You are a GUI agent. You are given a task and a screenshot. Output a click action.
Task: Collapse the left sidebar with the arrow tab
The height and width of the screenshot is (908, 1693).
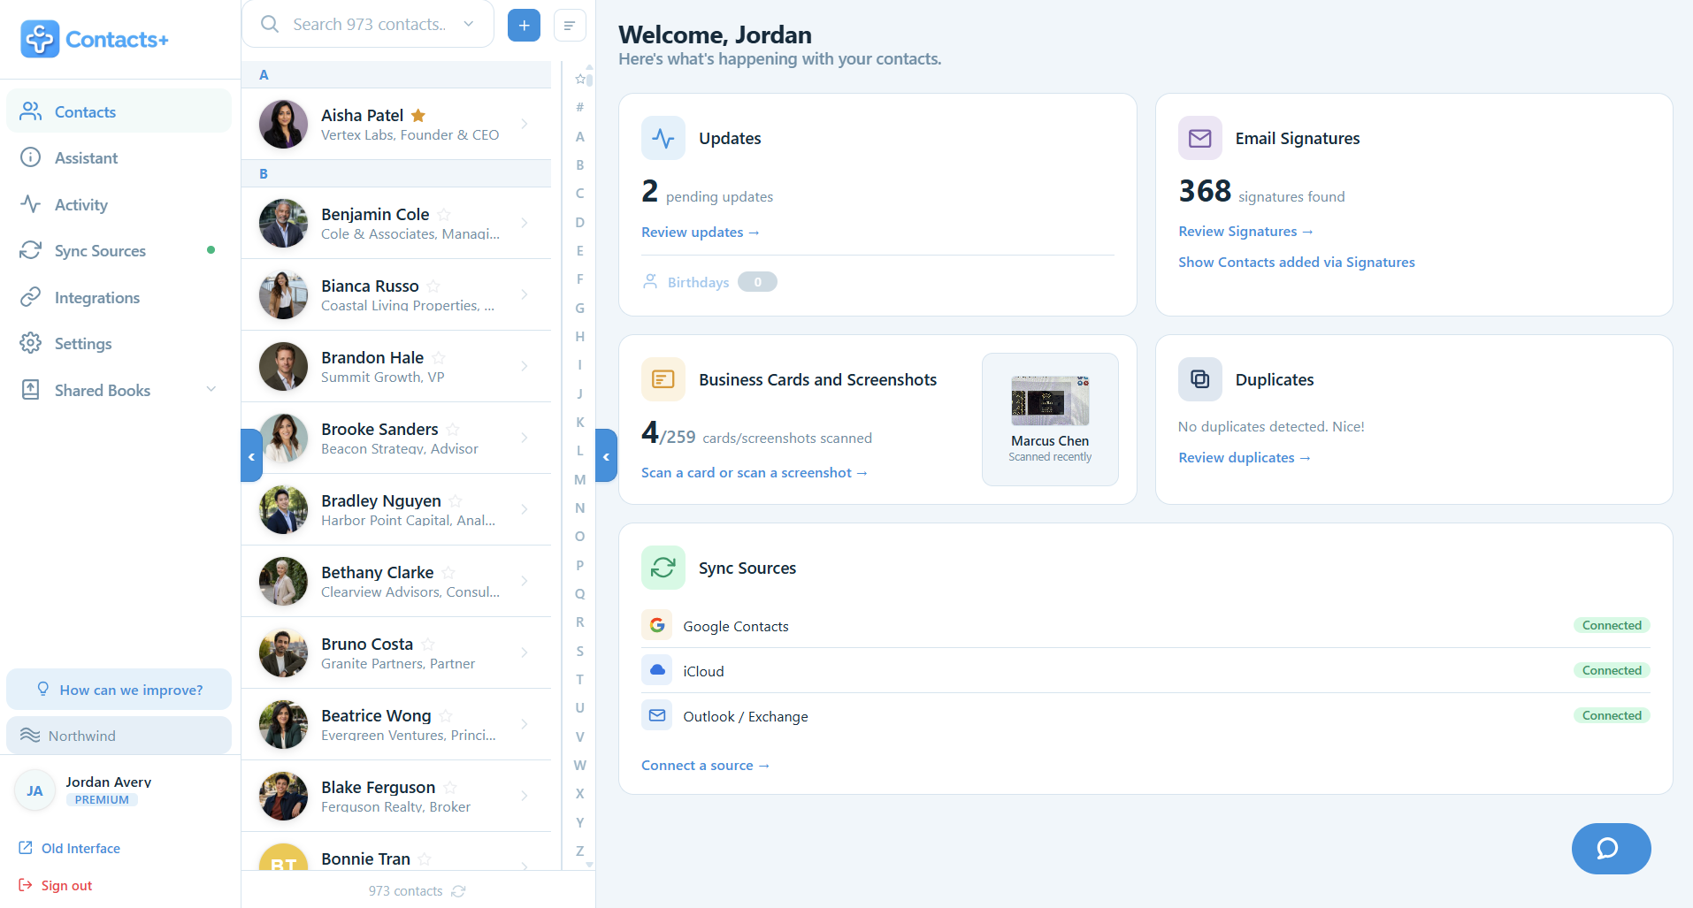click(x=251, y=455)
